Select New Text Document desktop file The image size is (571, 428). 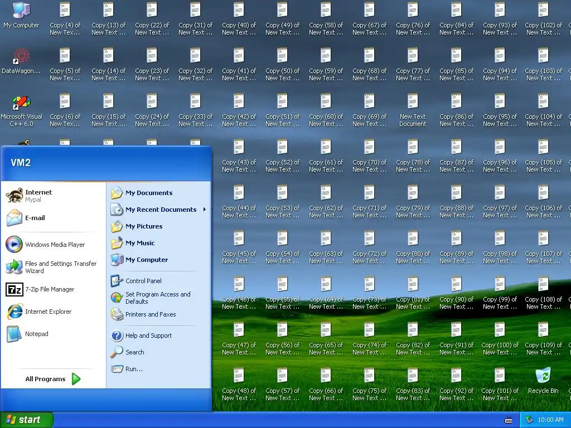[x=413, y=110]
